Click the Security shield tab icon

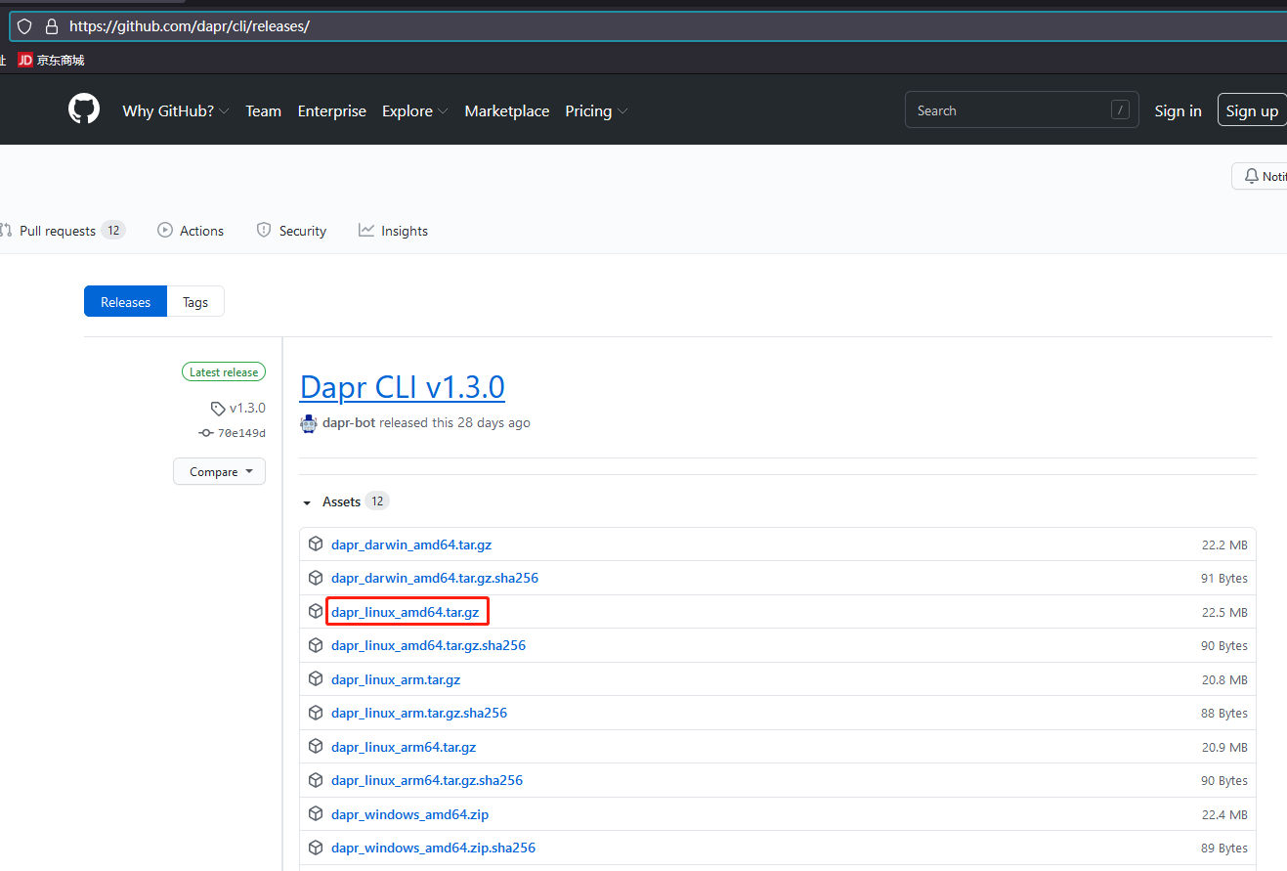point(264,230)
